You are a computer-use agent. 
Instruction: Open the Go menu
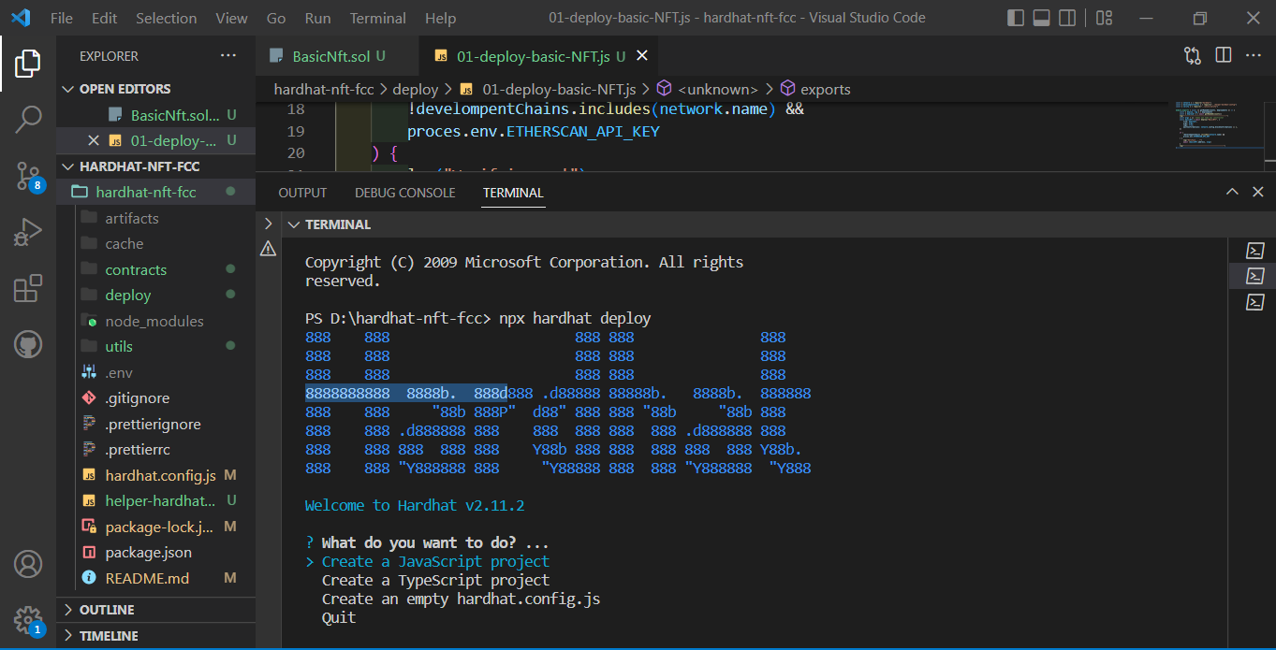[x=276, y=18]
